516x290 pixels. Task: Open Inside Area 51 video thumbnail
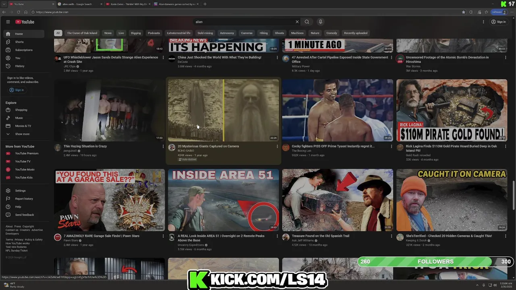point(223,200)
